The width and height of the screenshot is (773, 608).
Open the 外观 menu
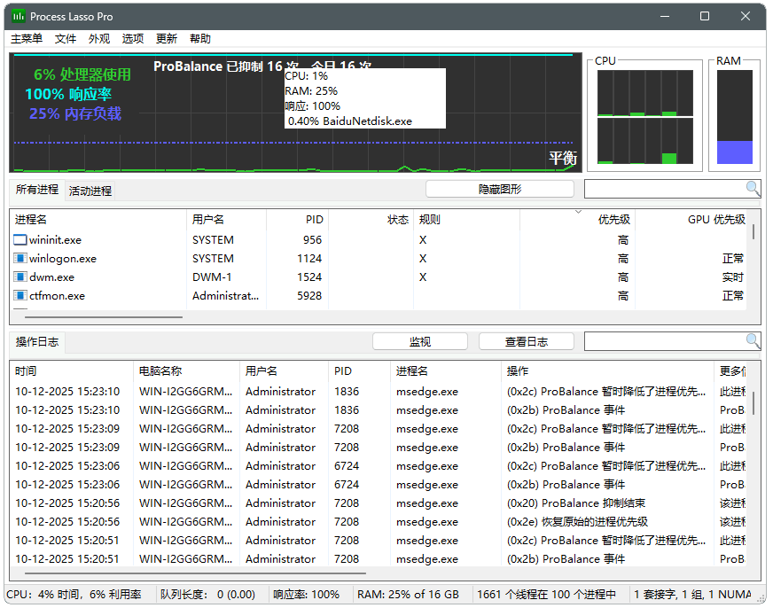pyautogui.click(x=99, y=39)
